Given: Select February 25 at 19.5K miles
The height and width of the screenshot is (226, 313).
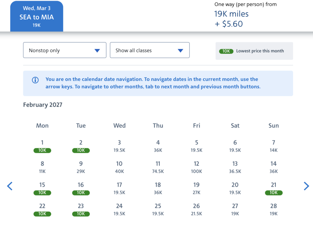Looking at the screenshot, I should (x=158, y=209).
